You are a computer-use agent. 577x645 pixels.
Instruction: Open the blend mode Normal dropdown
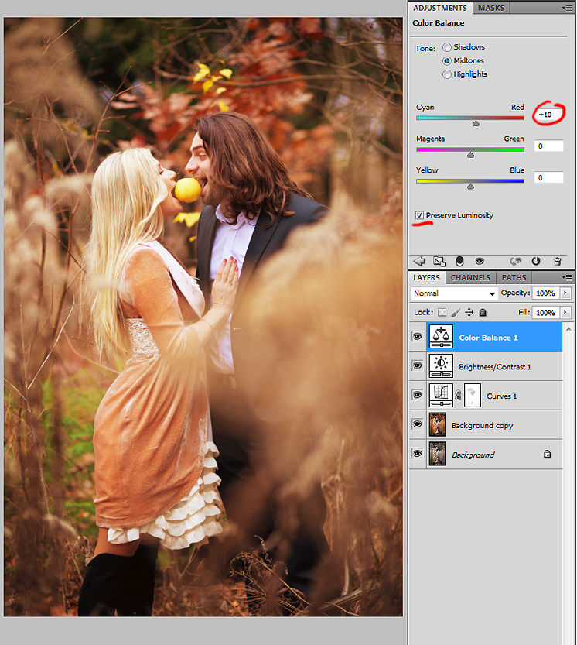coord(454,293)
